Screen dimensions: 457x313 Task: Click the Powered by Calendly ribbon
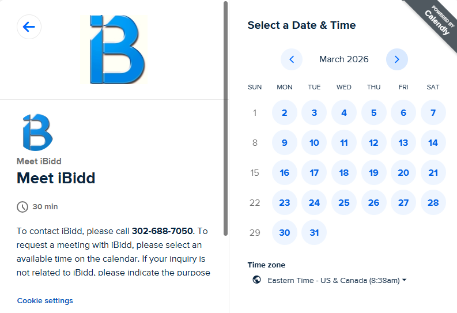tap(433, 21)
